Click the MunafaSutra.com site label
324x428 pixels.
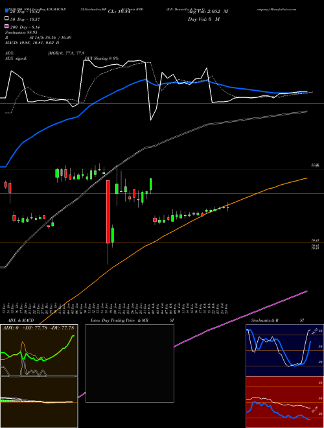point(284,9)
